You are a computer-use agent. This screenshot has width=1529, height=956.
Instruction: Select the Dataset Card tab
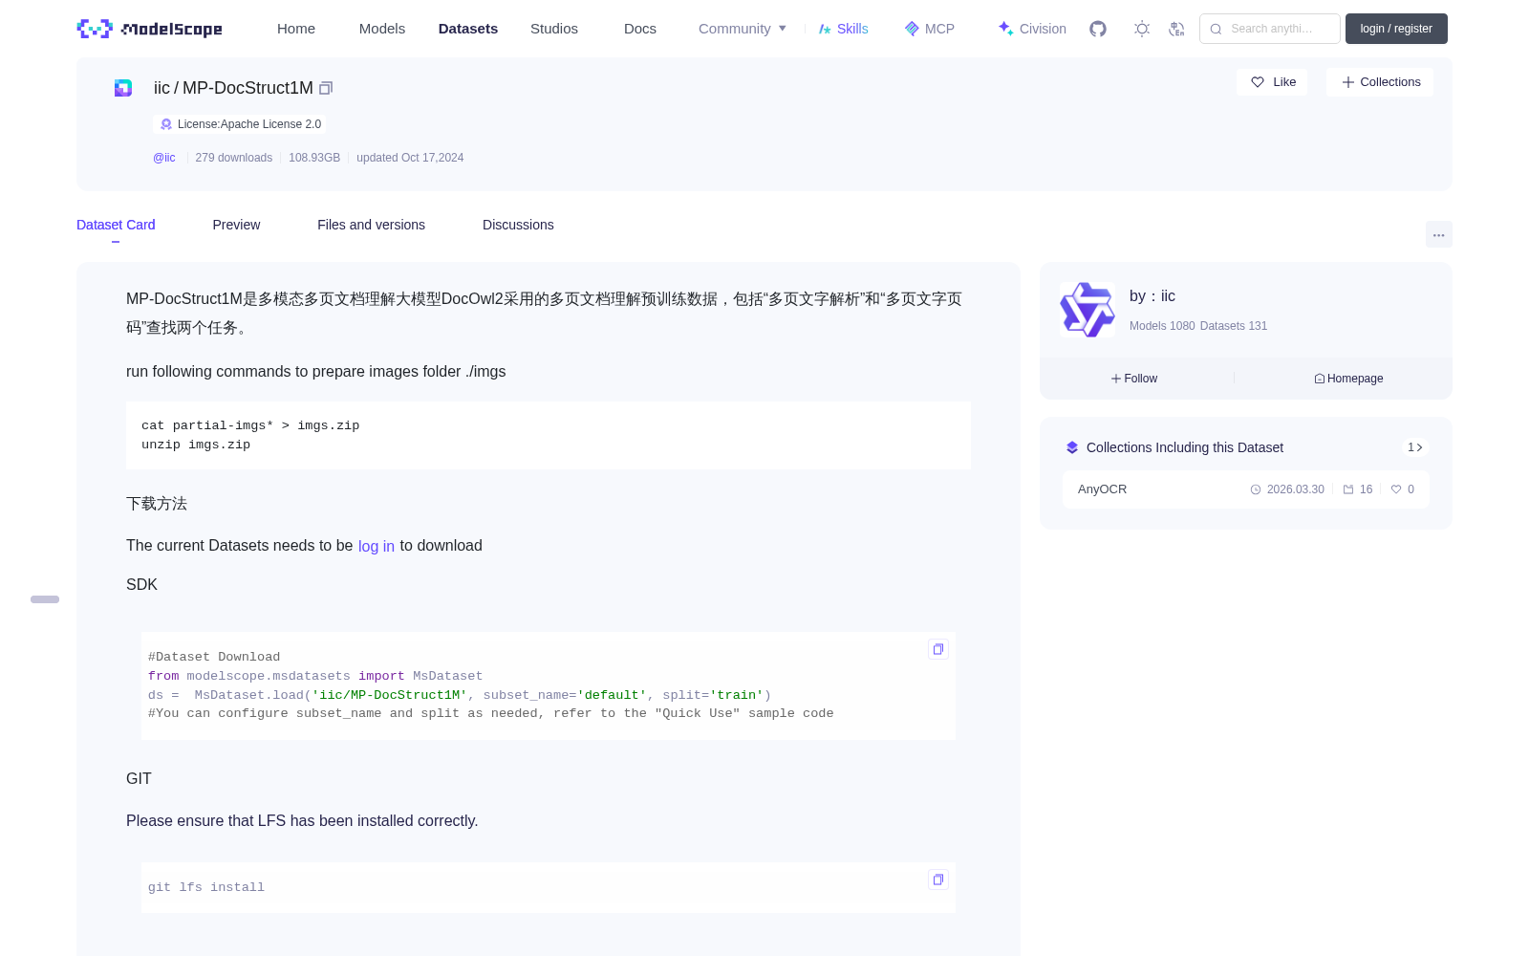coord(116,225)
